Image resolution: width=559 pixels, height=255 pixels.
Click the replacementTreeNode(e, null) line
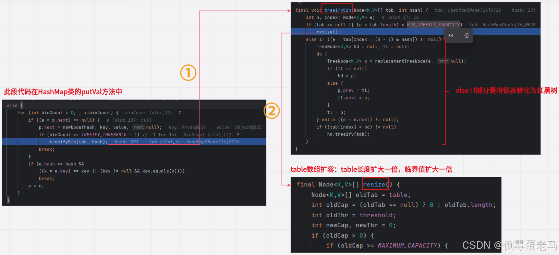397,61
